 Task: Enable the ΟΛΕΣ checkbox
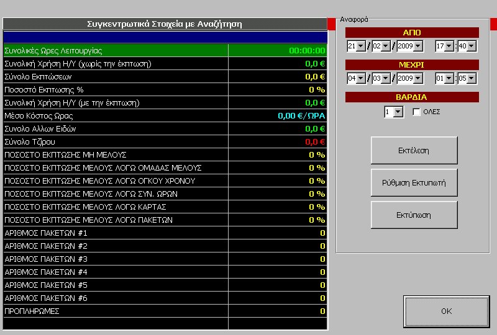(417, 112)
